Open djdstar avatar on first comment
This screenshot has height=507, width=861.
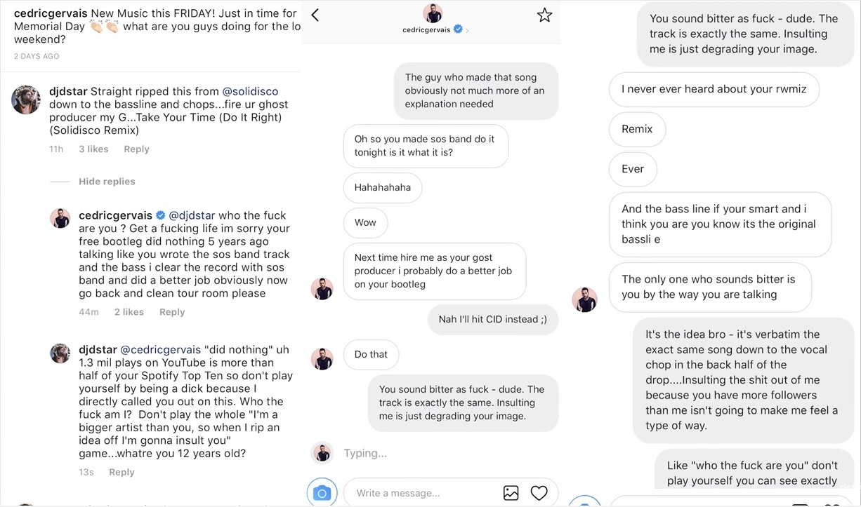pyautogui.click(x=26, y=100)
